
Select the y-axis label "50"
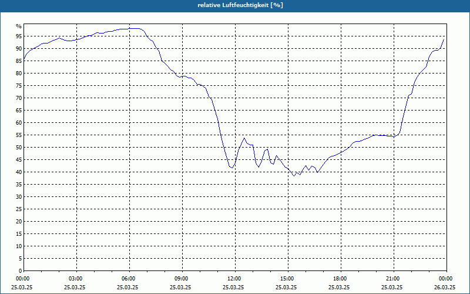point(19,148)
